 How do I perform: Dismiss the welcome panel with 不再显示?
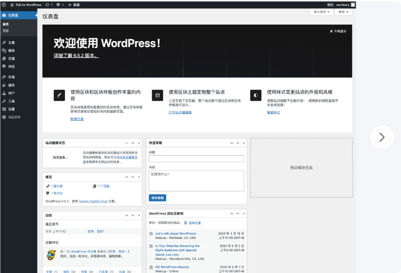[x=338, y=31]
